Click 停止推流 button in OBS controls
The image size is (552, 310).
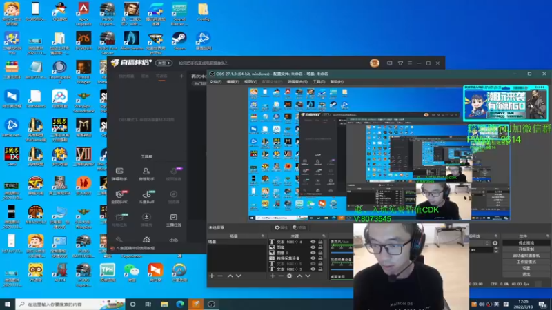tap(526, 243)
